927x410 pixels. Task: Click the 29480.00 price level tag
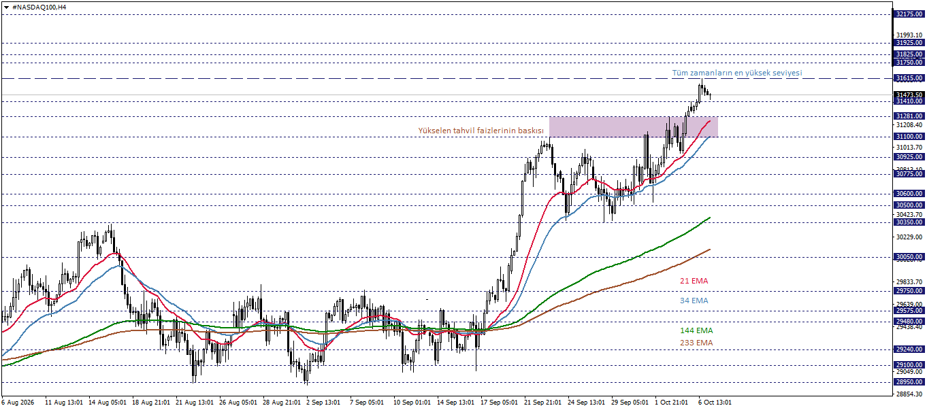pyautogui.click(x=909, y=322)
